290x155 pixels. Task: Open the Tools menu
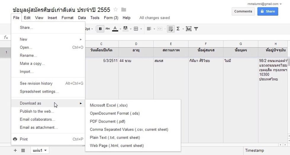coord(95,18)
